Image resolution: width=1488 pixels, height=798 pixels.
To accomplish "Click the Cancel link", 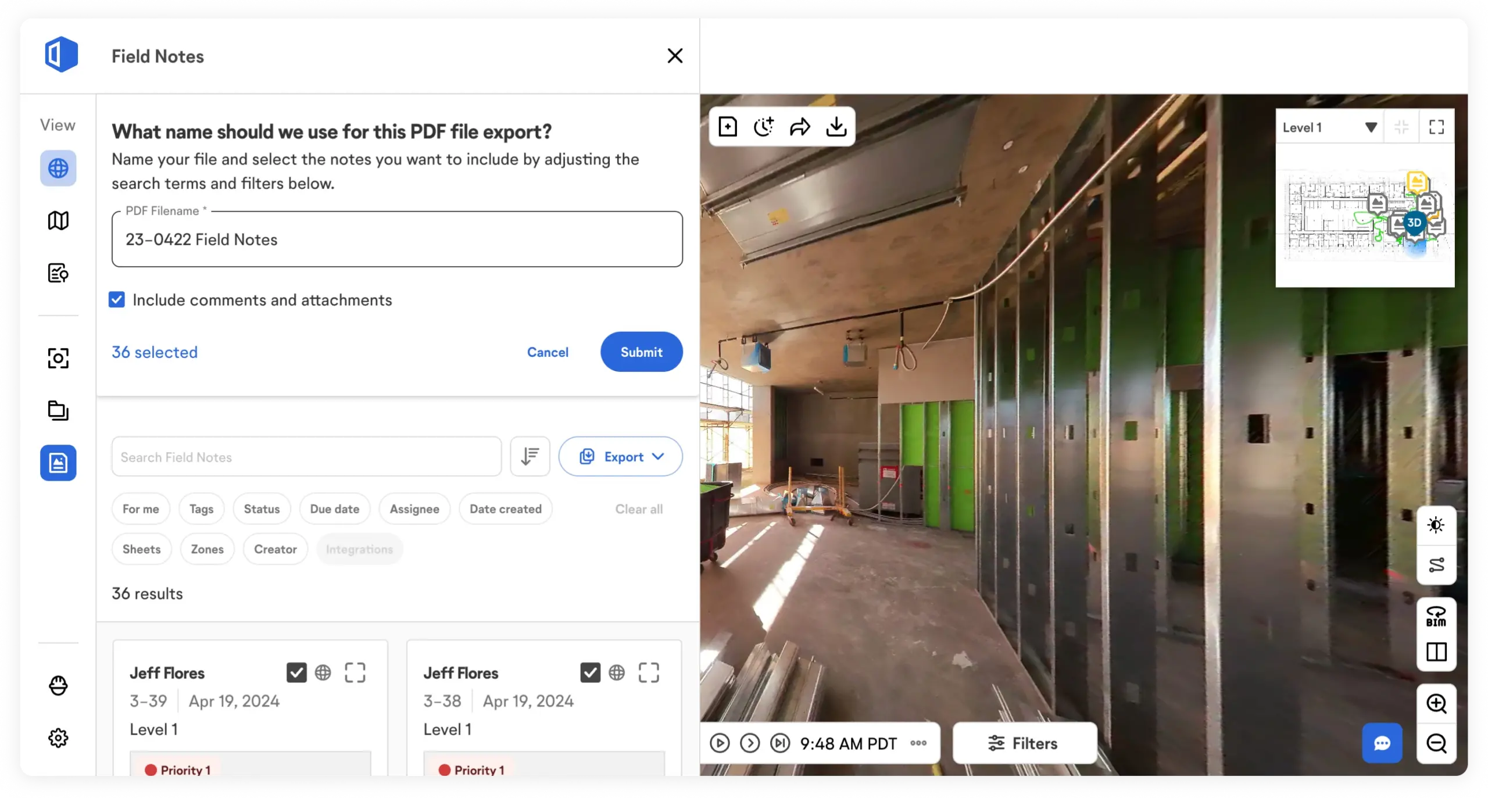I will [548, 352].
